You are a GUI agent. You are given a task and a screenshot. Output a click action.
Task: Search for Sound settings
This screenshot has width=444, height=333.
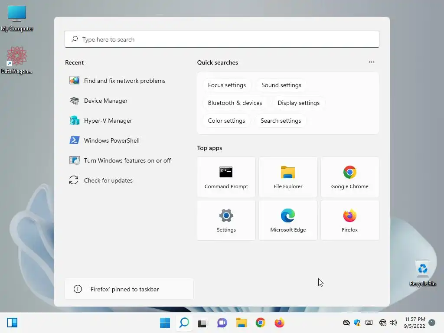[281, 85]
